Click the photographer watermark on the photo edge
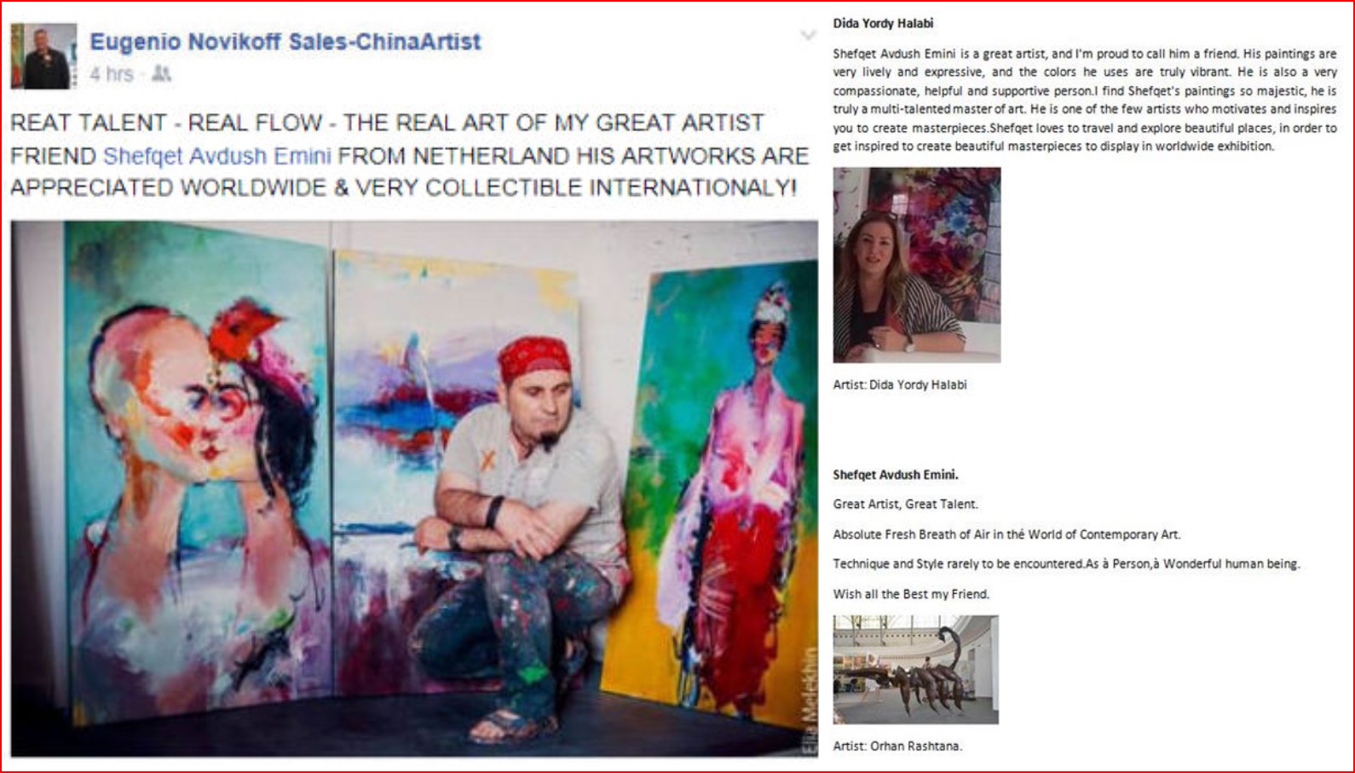 point(810,701)
